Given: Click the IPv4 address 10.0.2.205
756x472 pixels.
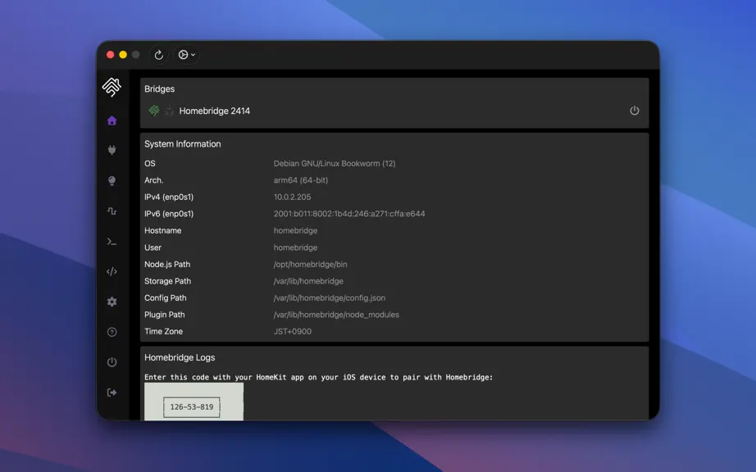Looking at the screenshot, I should tap(292, 197).
